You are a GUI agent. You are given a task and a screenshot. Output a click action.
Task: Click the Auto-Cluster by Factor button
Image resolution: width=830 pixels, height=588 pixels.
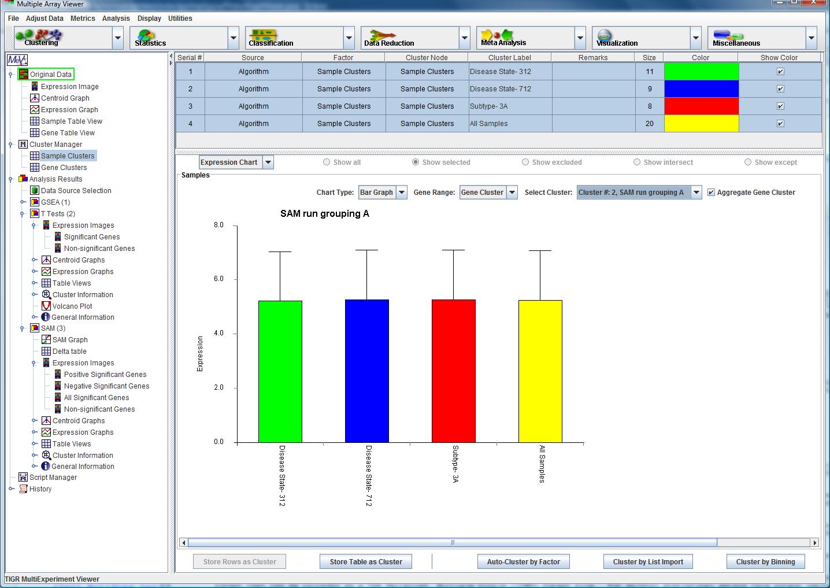coord(523,561)
